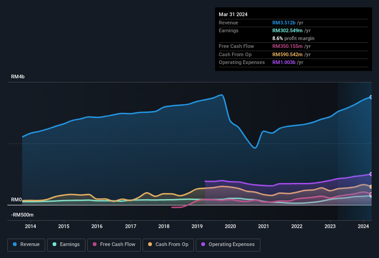Click the Free Cash Flow pink endpoint marker
This screenshot has width=379, height=258.
coord(371,194)
